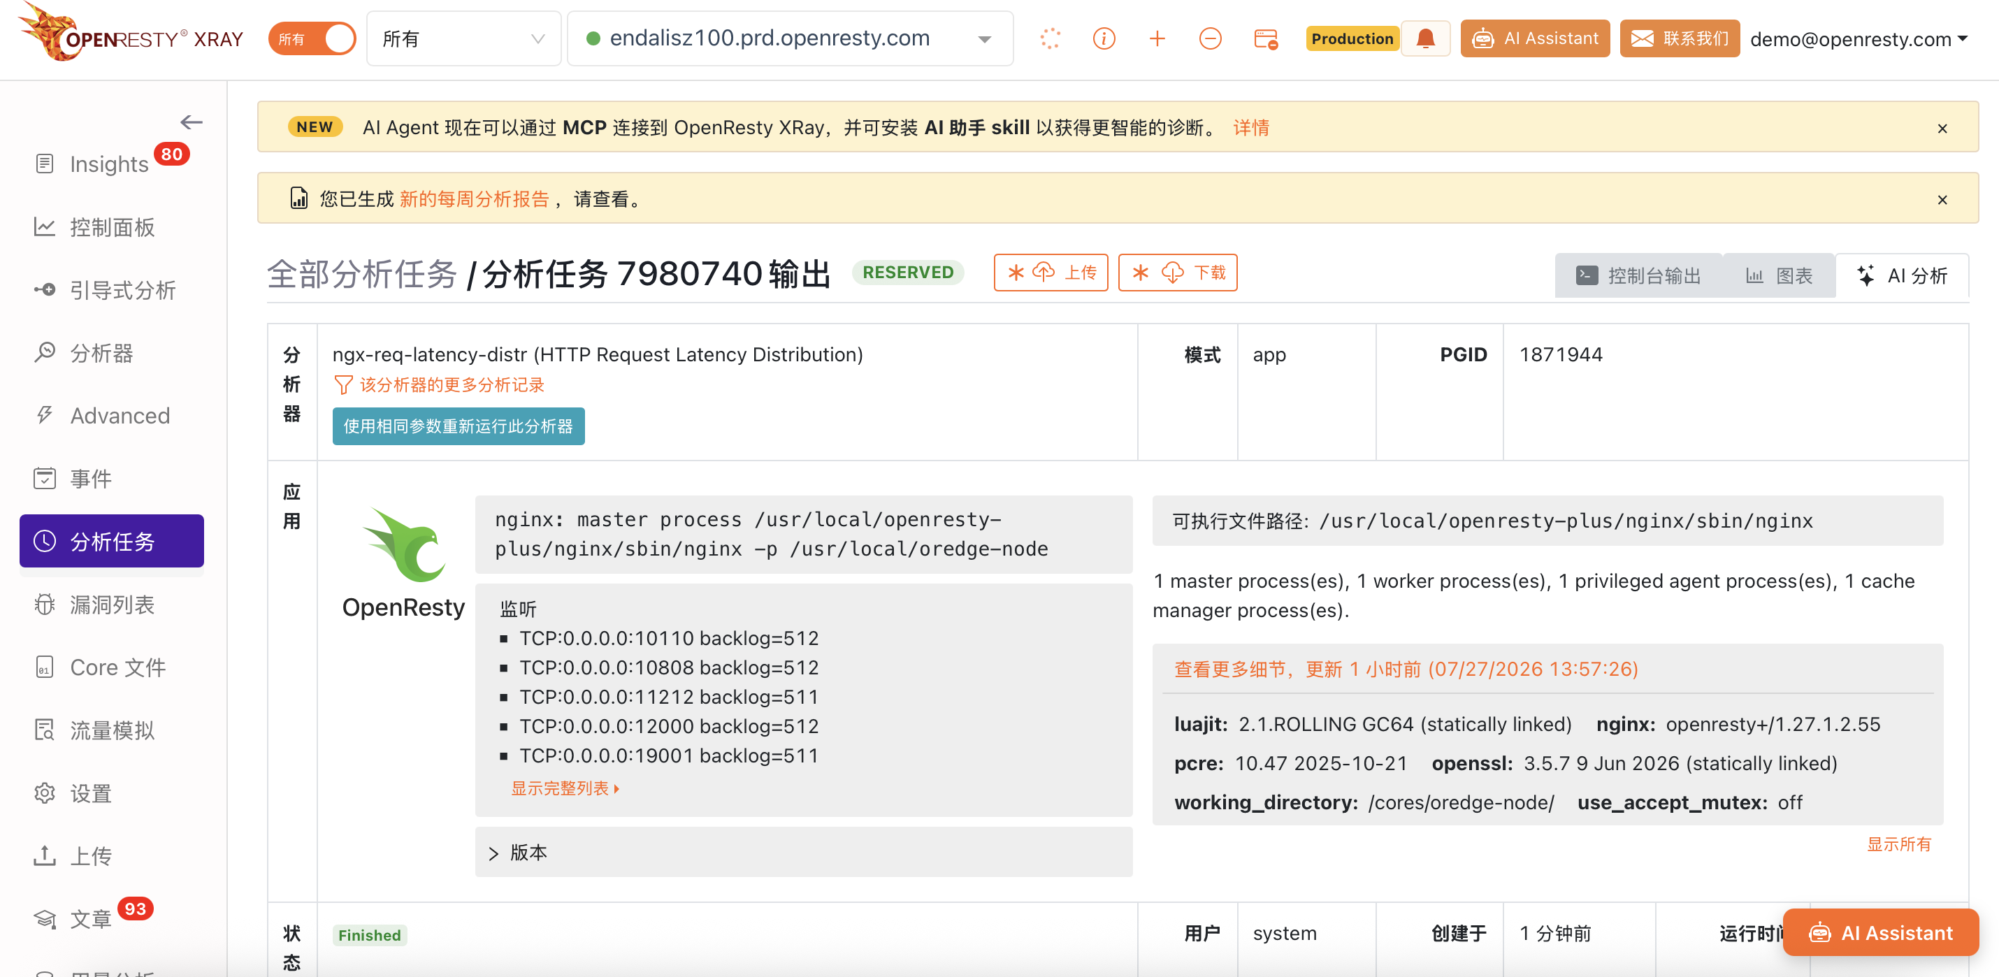Toggle the orange 所有 switch
This screenshot has width=1999, height=977.
click(x=312, y=39)
